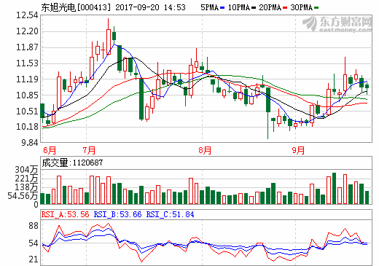Viewport: 379px width, 266px height.
Task: Click the 138万 volume axis label
Action: coord(26,187)
